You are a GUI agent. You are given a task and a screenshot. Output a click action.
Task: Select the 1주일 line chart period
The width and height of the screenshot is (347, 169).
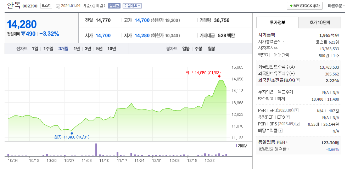tap(48, 49)
